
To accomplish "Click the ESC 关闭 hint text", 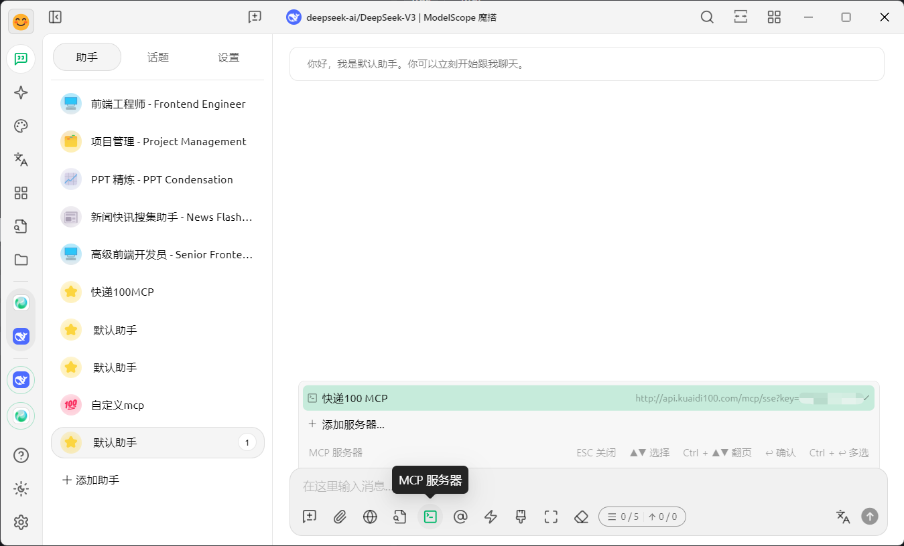I will pyautogui.click(x=596, y=453).
